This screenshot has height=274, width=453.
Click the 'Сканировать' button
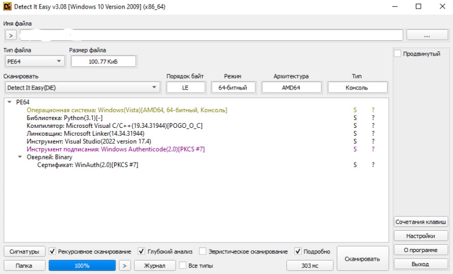(x=362, y=259)
